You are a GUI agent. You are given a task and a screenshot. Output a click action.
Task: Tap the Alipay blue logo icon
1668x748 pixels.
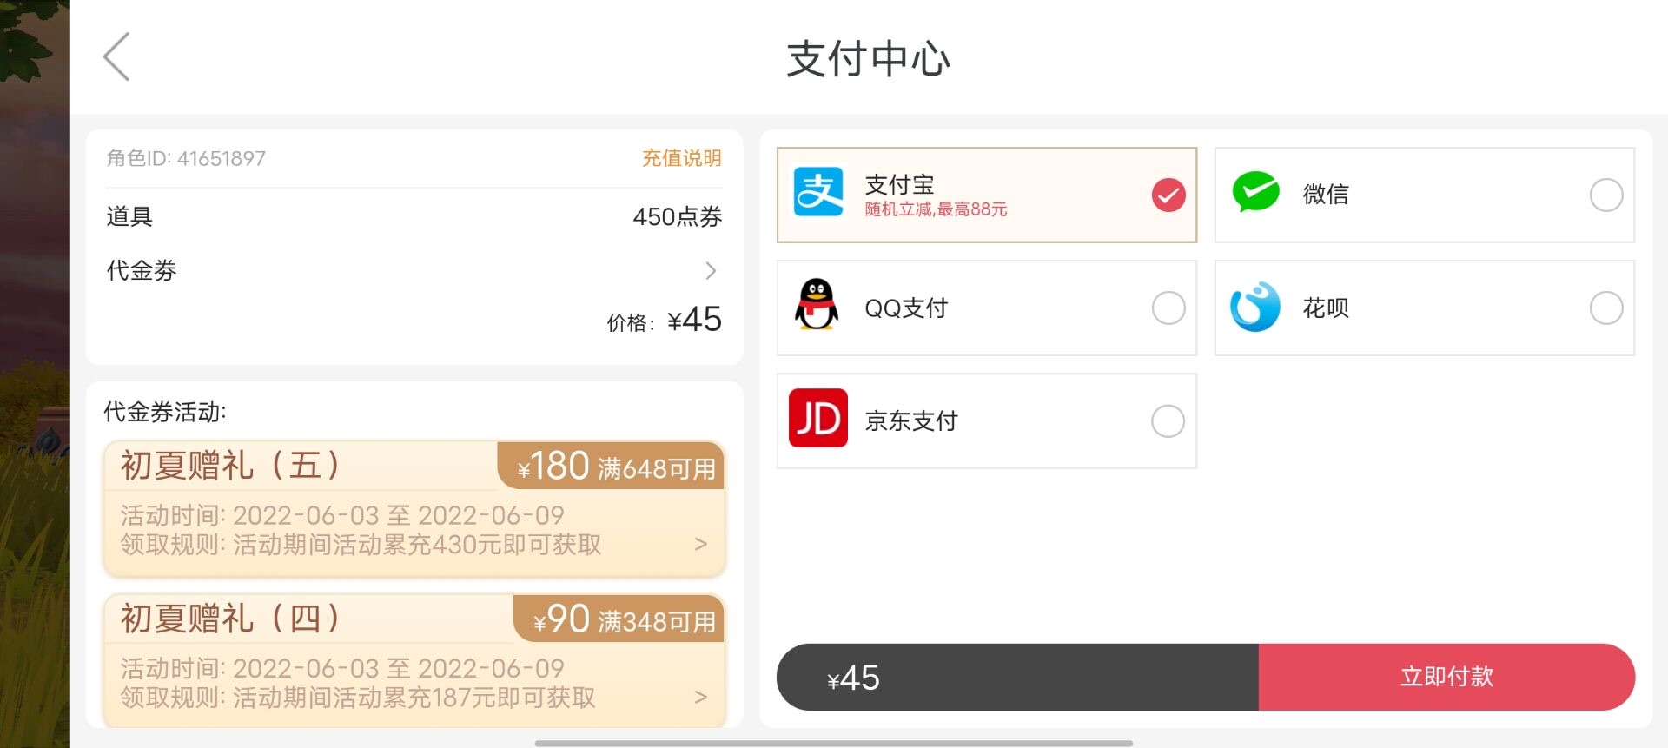pyautogui.click(x=818, y=192)
